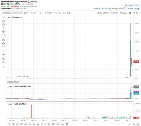Pick the arrow marker tool
The width and height of the screenshot is (141, 126).
[x=4, y=28]
